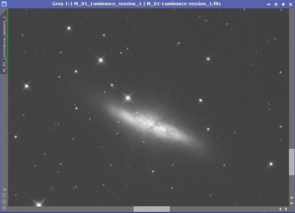Screen dimensions: 295x213
Task: Click the vertical scrollbar up arrow
Action: click(292, 198)
